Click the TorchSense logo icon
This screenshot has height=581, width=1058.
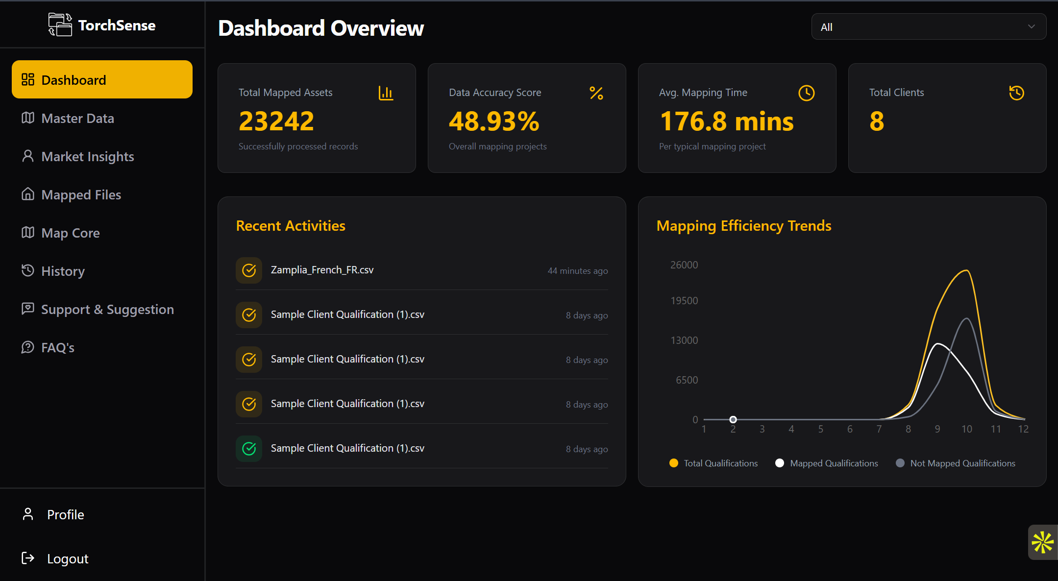pos(60,24)
